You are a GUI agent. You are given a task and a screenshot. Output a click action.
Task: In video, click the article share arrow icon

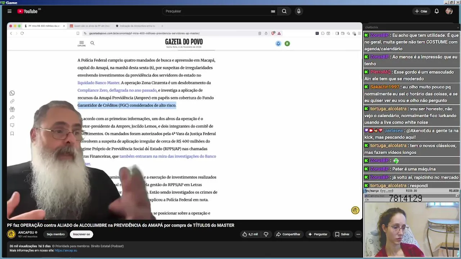[12, 117]
